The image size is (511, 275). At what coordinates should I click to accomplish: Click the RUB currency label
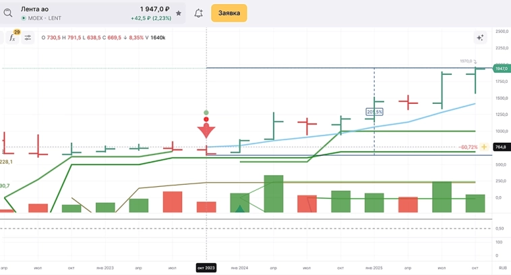[x=502, y=268]
